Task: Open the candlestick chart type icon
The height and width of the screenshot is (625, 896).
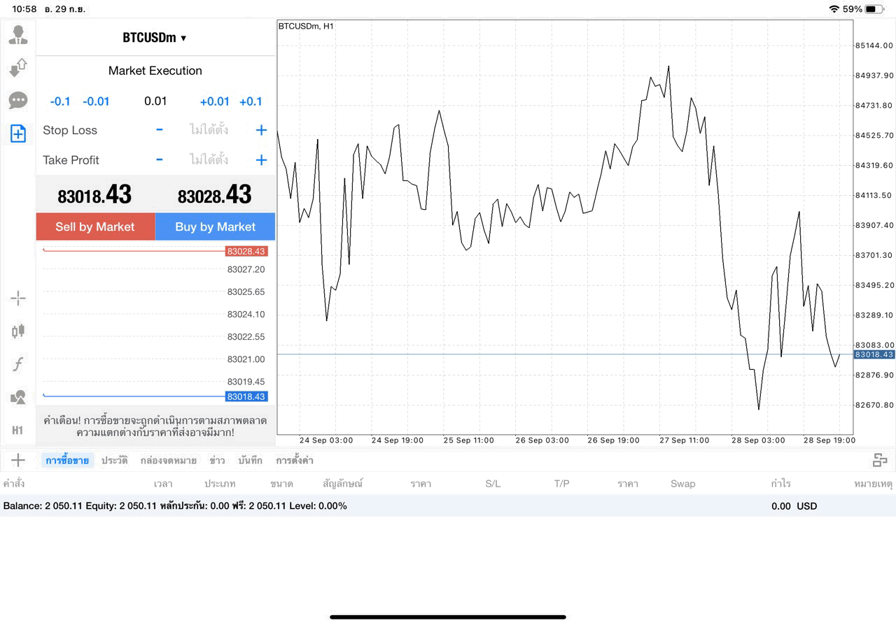Action: [x=18, y=331]
